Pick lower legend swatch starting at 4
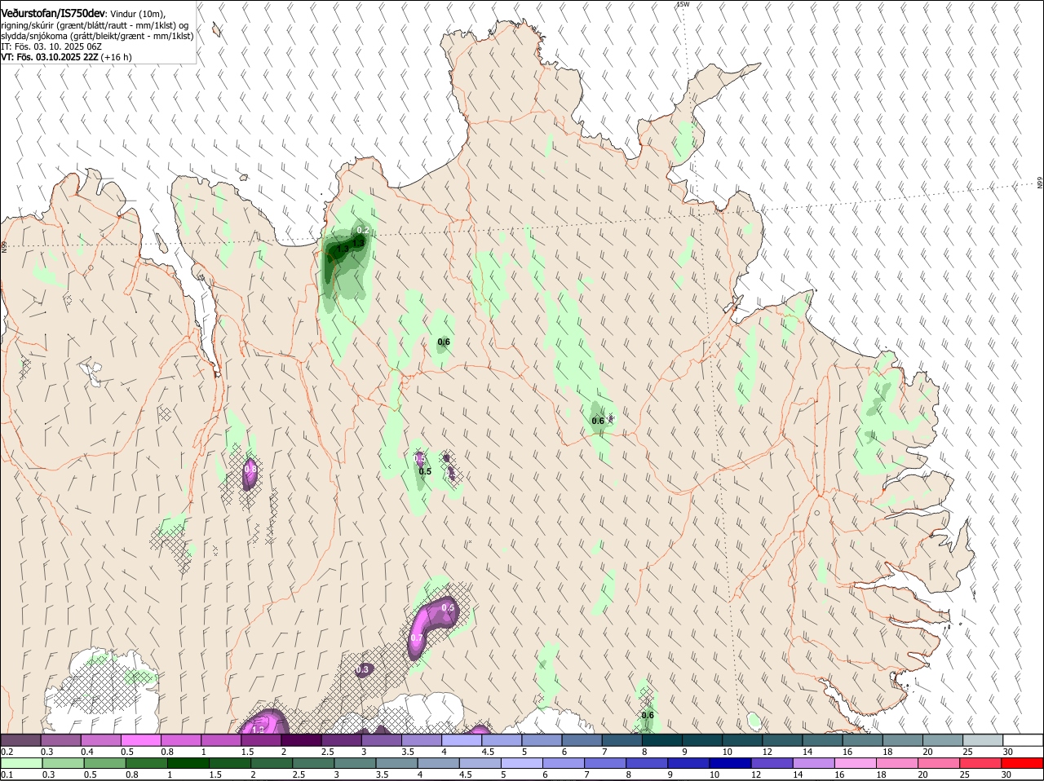 (438, 762)
